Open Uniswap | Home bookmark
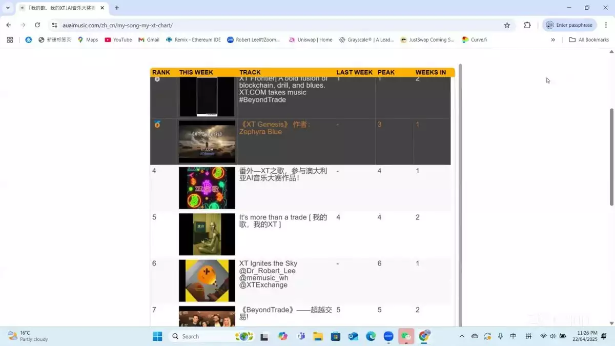The height and width of the screenshot is (346, 615). (x=311, y=39)
